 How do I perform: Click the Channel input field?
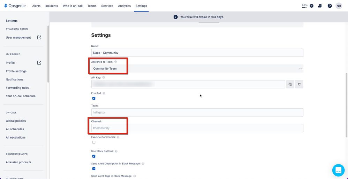click(197, 128)
